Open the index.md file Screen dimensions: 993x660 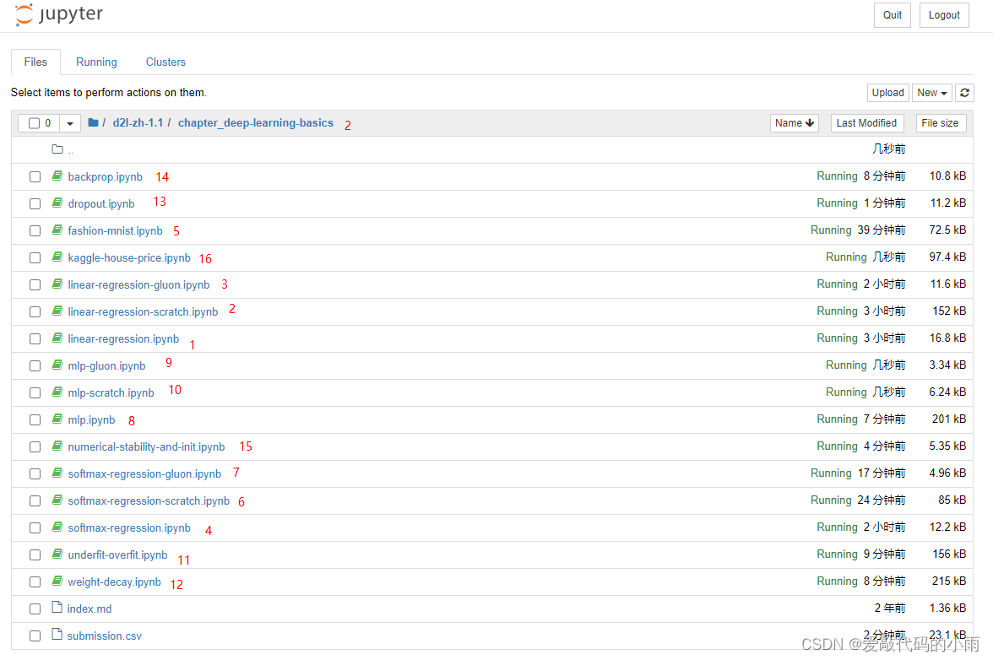point(90,609)
